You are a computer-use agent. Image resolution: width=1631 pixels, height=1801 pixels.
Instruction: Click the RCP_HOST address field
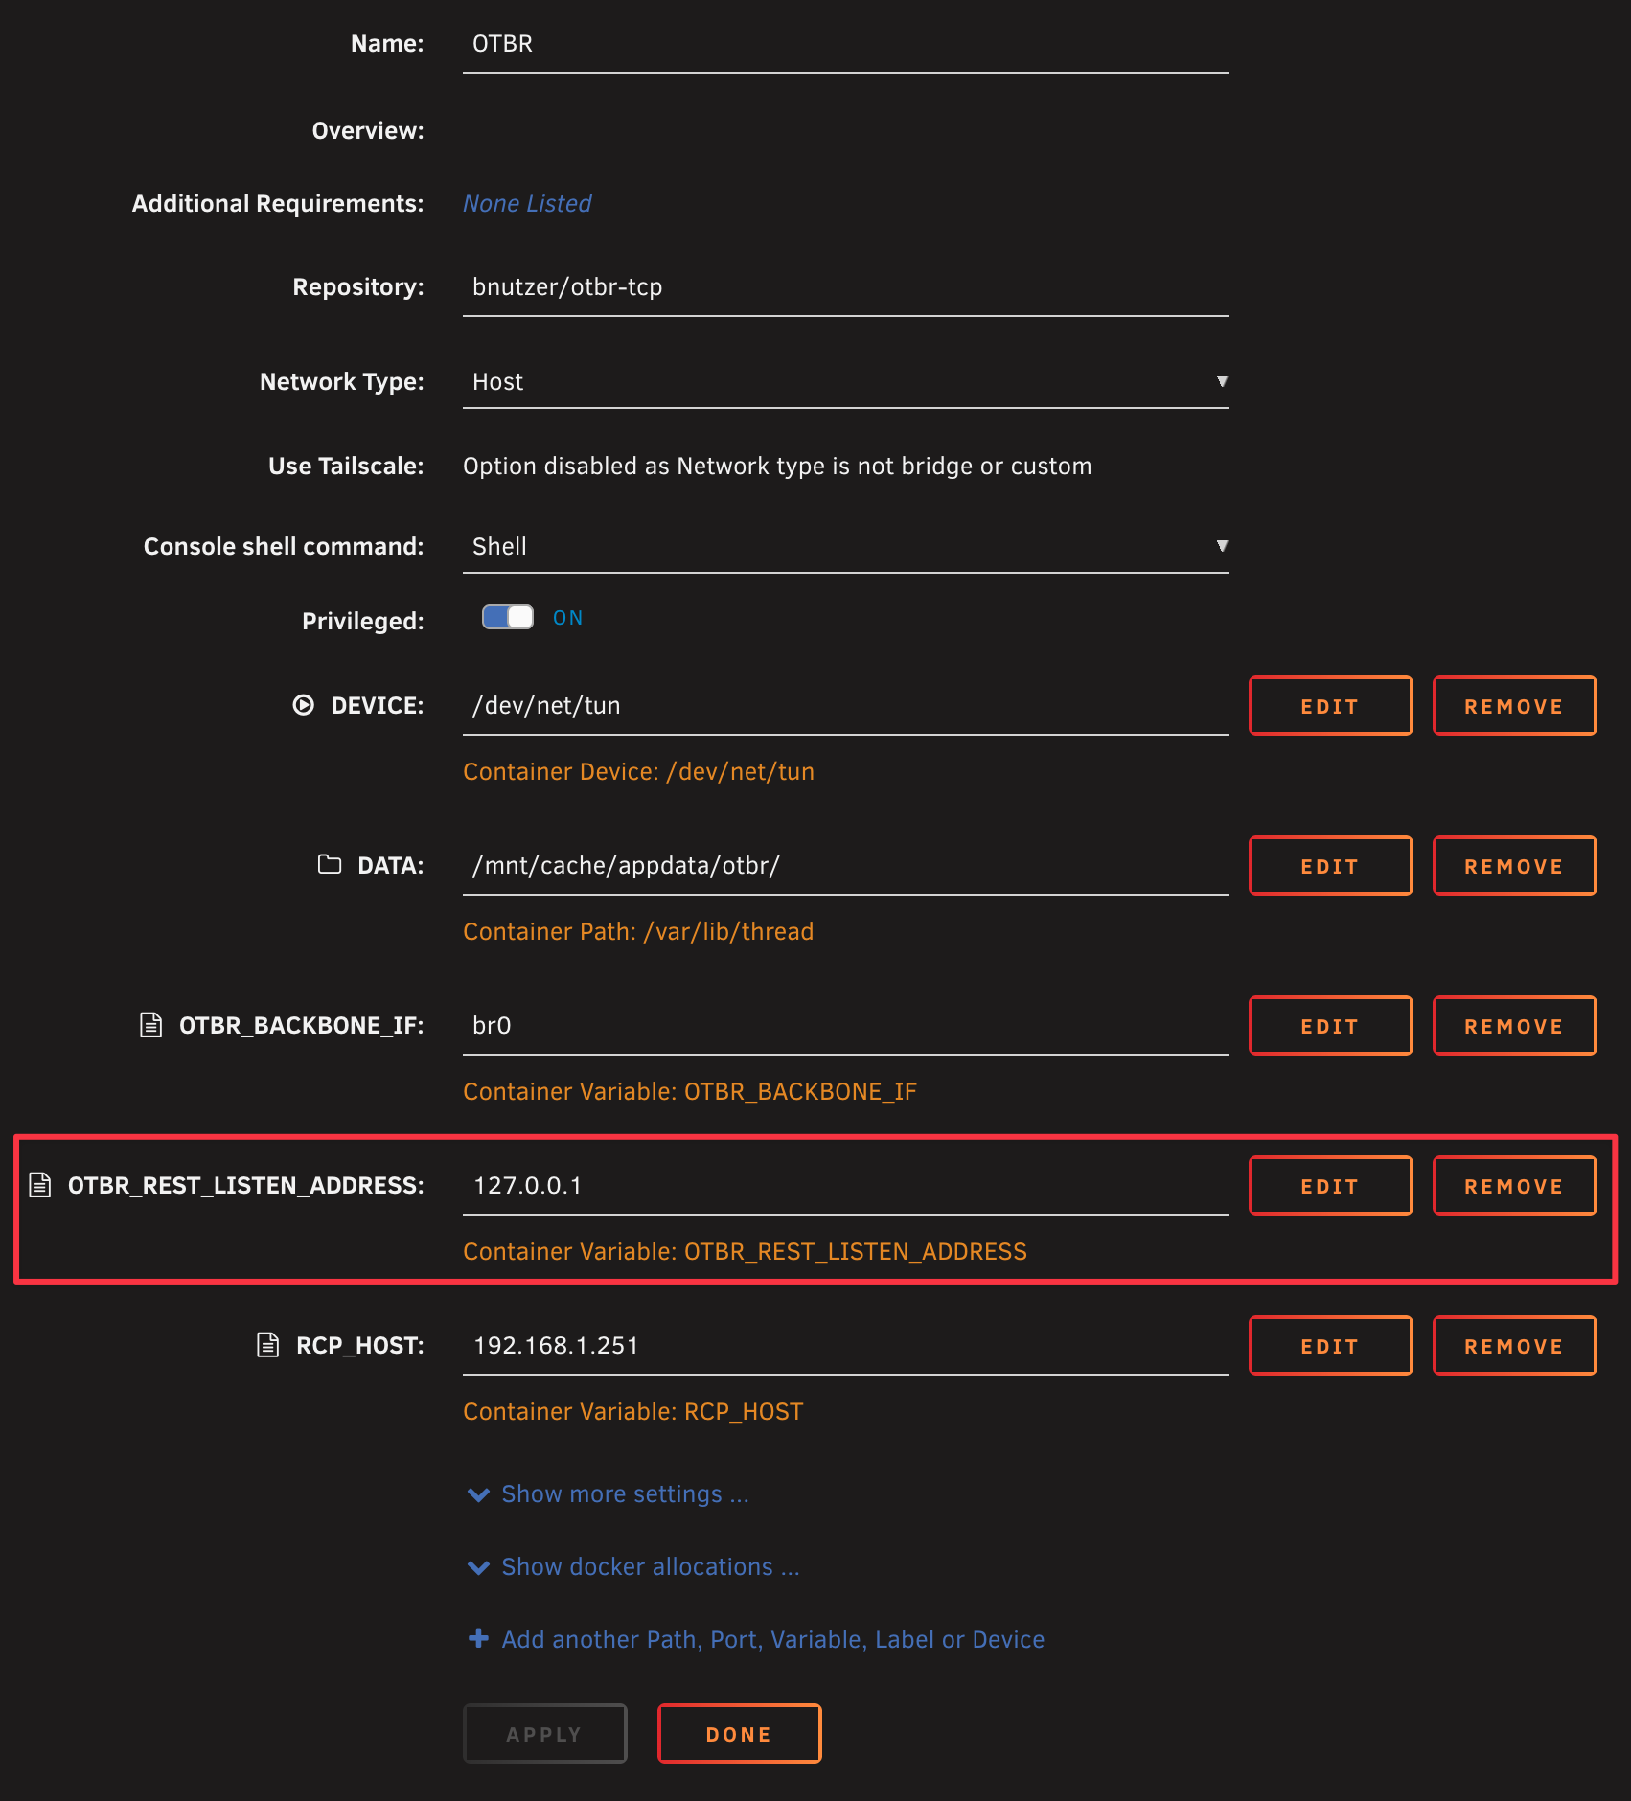[845, 1346]
